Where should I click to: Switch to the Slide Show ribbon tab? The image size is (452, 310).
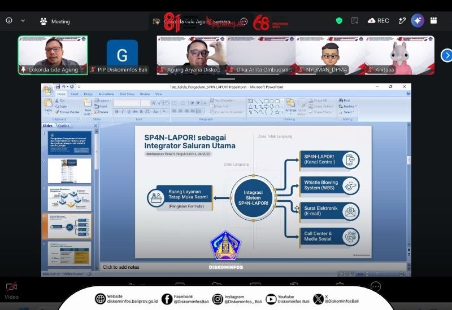[x=127, y=94]
